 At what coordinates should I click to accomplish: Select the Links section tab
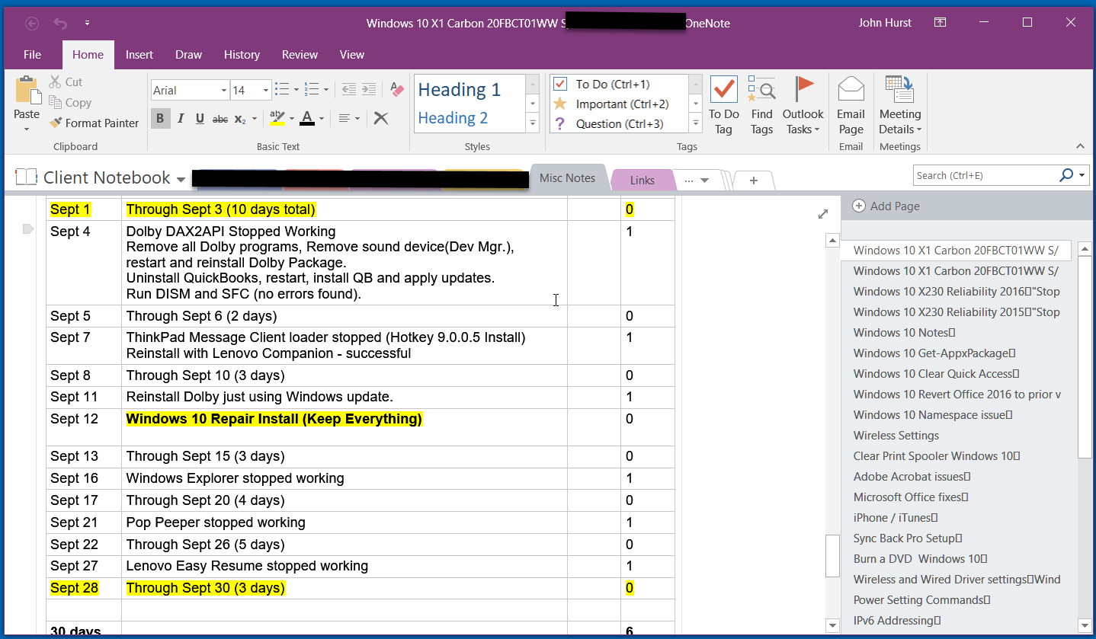pos(643,180)
